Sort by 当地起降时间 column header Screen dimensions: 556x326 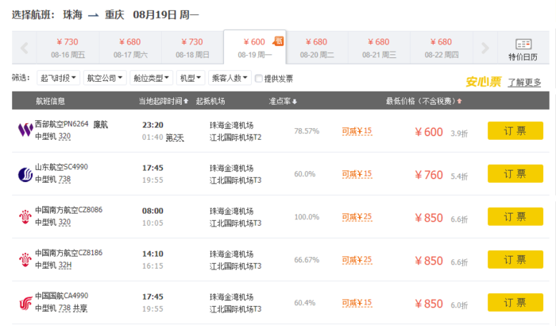(164, 101)
